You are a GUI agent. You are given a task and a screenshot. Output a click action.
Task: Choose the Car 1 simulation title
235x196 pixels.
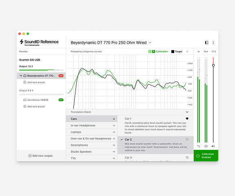click(x=128, y=118)
